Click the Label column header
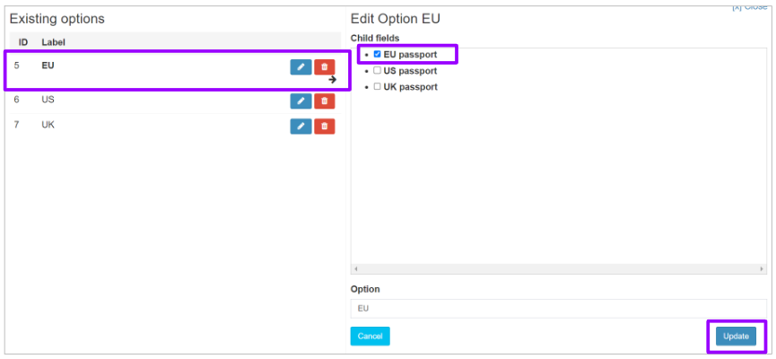Viewport: 776px width, 359px height. tap(54, 42)
